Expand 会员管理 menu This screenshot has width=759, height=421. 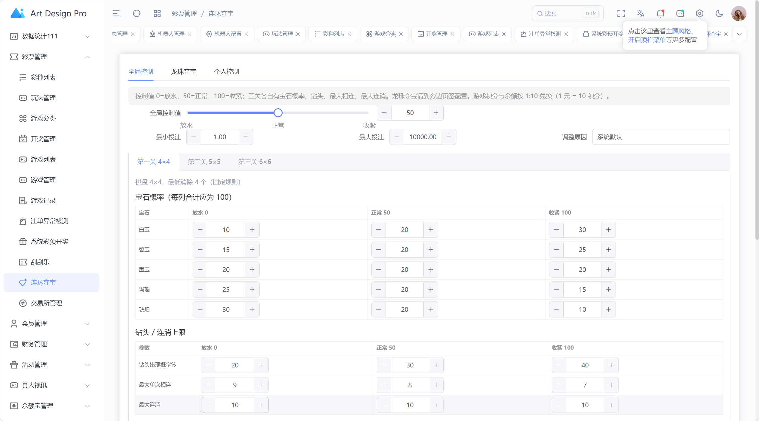tap(51, 324)
